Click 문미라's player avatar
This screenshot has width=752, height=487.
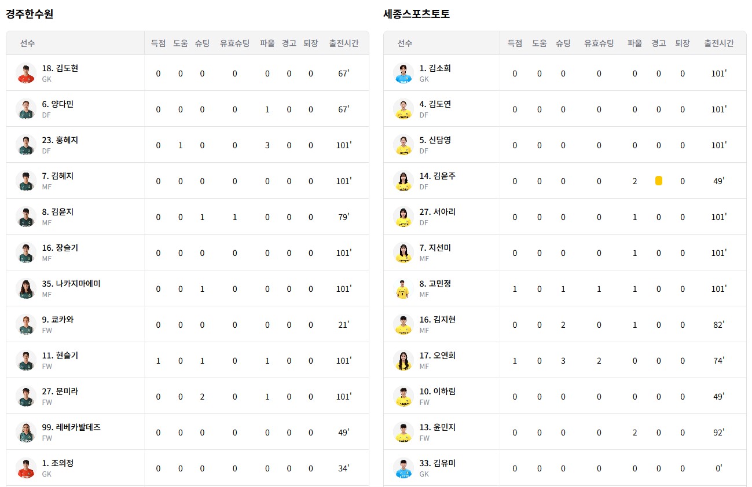26,396
